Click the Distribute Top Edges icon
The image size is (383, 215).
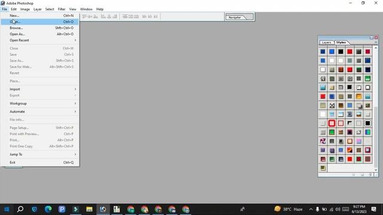[125, 16]
